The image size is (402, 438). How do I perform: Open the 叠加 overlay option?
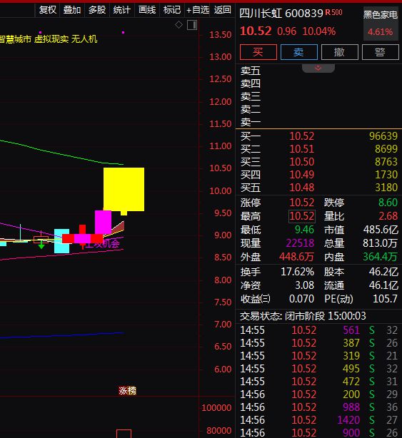click(72, 10)
